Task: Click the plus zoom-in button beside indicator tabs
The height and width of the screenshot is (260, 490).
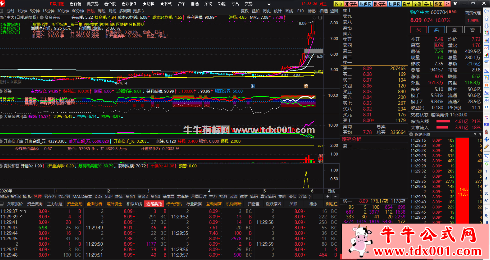Action: click(x=328, y=196)
